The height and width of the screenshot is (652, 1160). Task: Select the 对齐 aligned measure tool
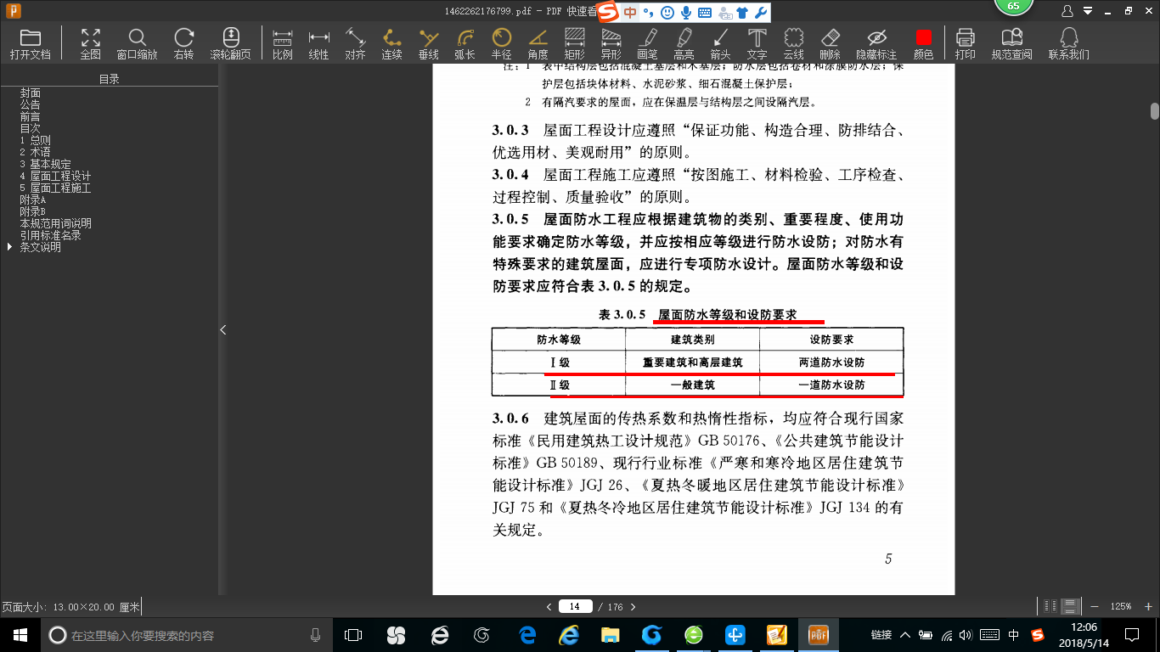[x=355, y=43]
